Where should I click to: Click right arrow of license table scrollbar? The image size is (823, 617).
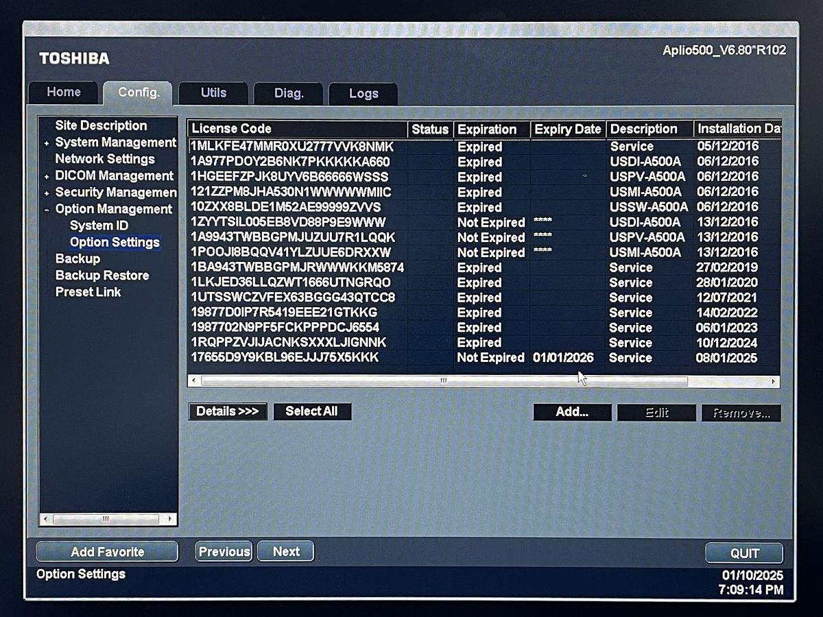click(x=774, y=381)
